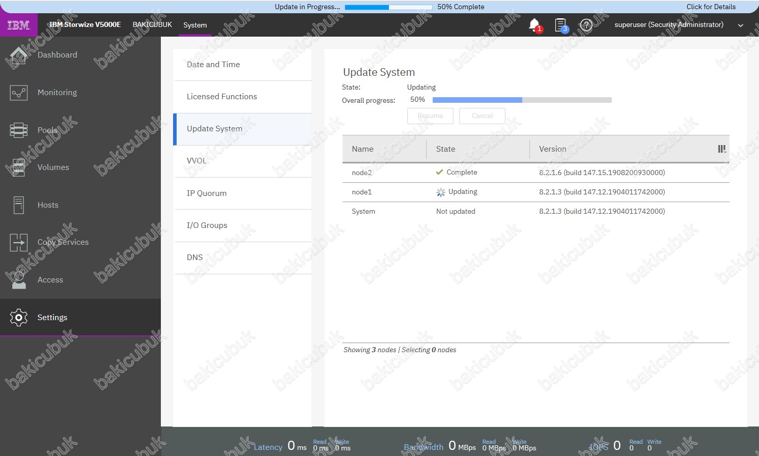Screen dimensions: 759x456
Task: Go to the Date and Time section
Action: pyautogui.click(x=213, y=65)
